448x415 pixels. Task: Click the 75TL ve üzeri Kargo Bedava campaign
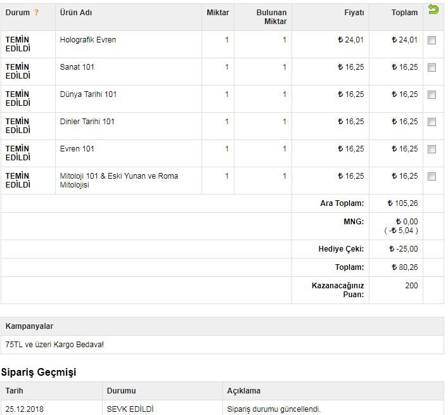point(54,345)
